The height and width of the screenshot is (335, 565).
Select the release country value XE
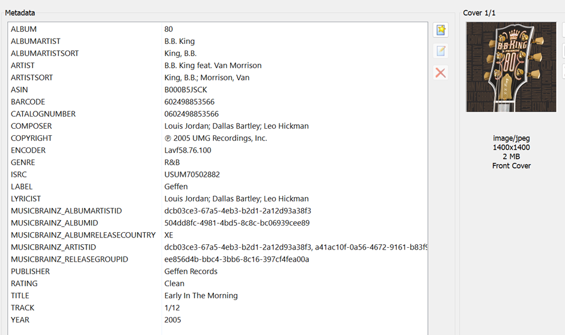click(x=169, y=235)
